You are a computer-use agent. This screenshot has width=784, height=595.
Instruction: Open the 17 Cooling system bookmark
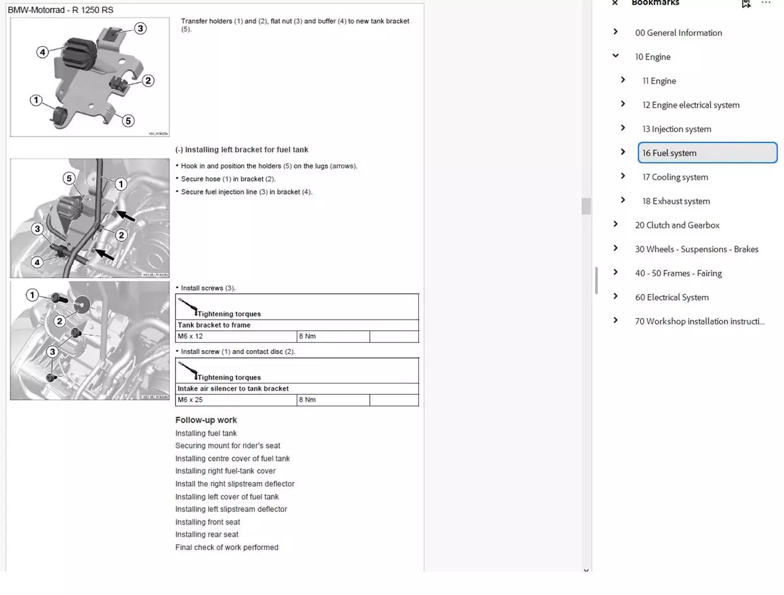675,177
